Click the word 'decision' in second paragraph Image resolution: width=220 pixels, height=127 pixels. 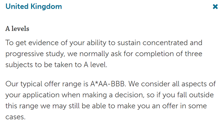pyautogui.click(x=129, y=95)
